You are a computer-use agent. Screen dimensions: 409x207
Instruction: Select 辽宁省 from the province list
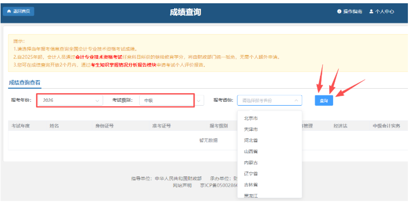point(269,173)
